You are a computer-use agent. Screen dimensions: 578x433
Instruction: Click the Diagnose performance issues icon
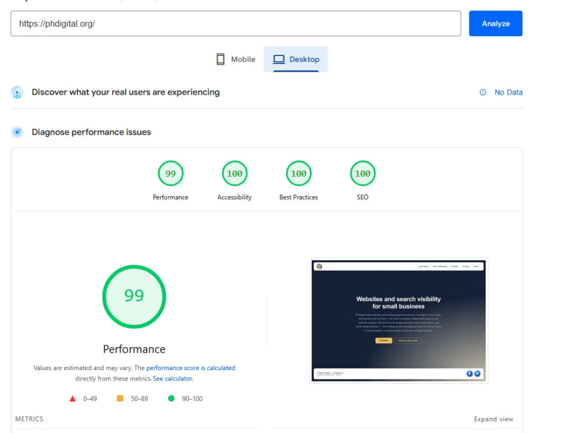[x=17, y=132]
